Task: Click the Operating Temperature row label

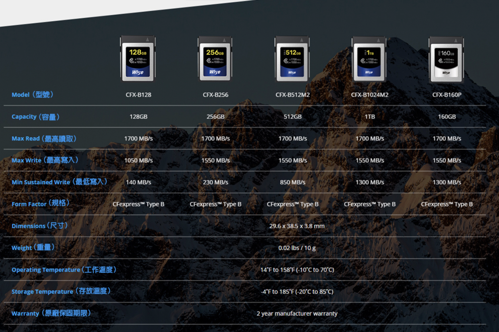Action: (64, 270)
